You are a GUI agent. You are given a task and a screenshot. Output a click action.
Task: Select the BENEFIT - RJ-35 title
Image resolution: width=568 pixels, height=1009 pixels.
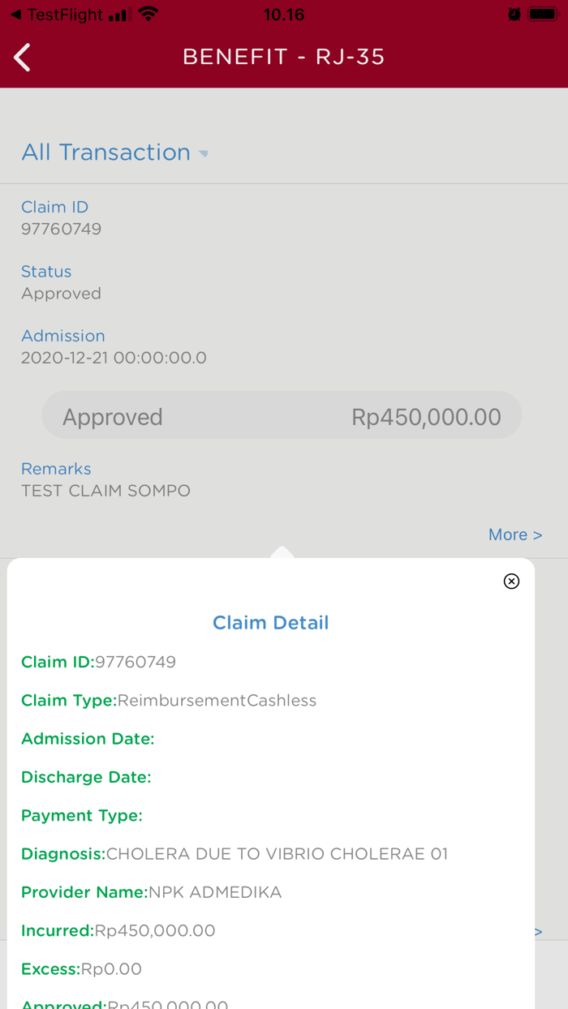tap(284, 58)
